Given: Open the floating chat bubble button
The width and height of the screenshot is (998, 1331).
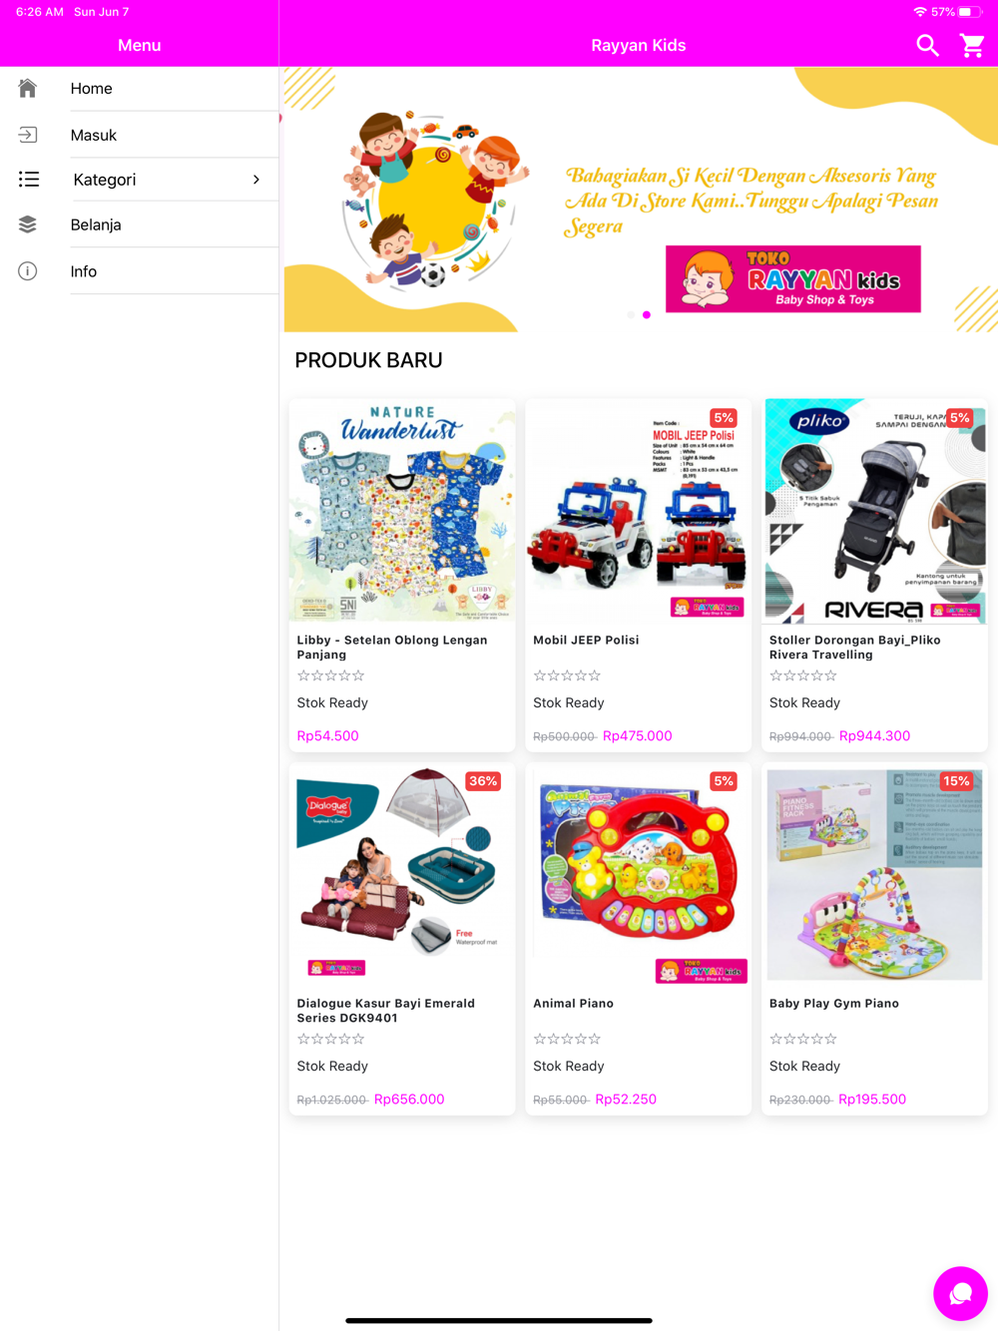Looking at the screenshot, I should tap(960, 1293).
